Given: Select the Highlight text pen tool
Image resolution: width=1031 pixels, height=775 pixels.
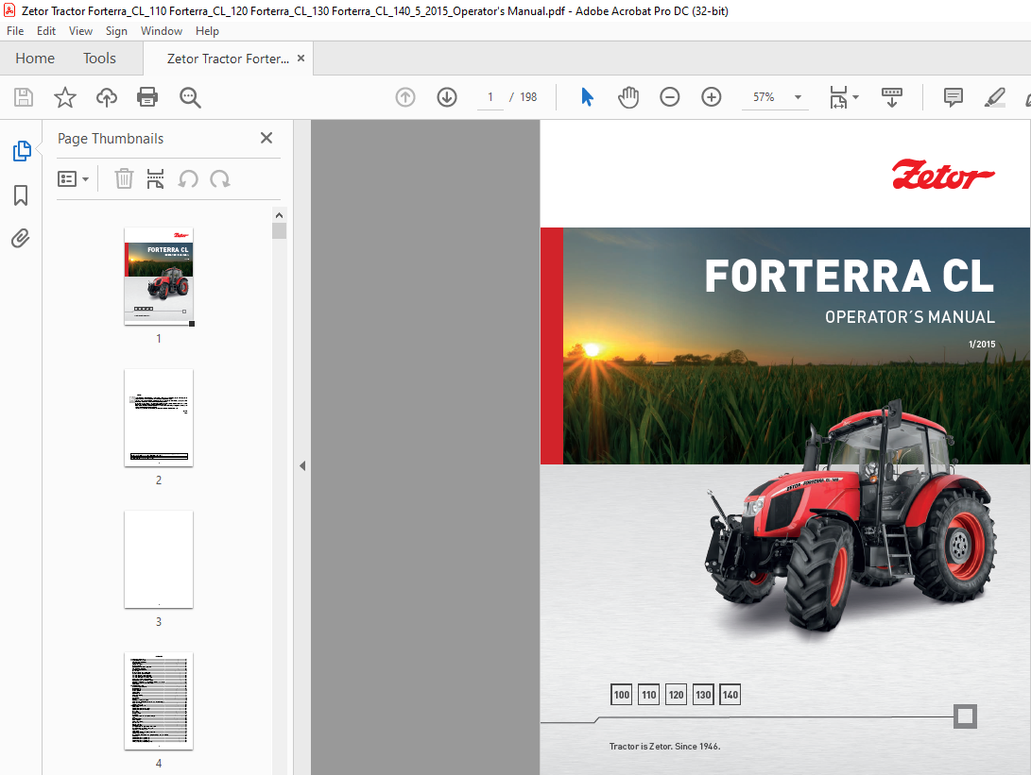Looking at the screenshot, I should click(994, 97).
